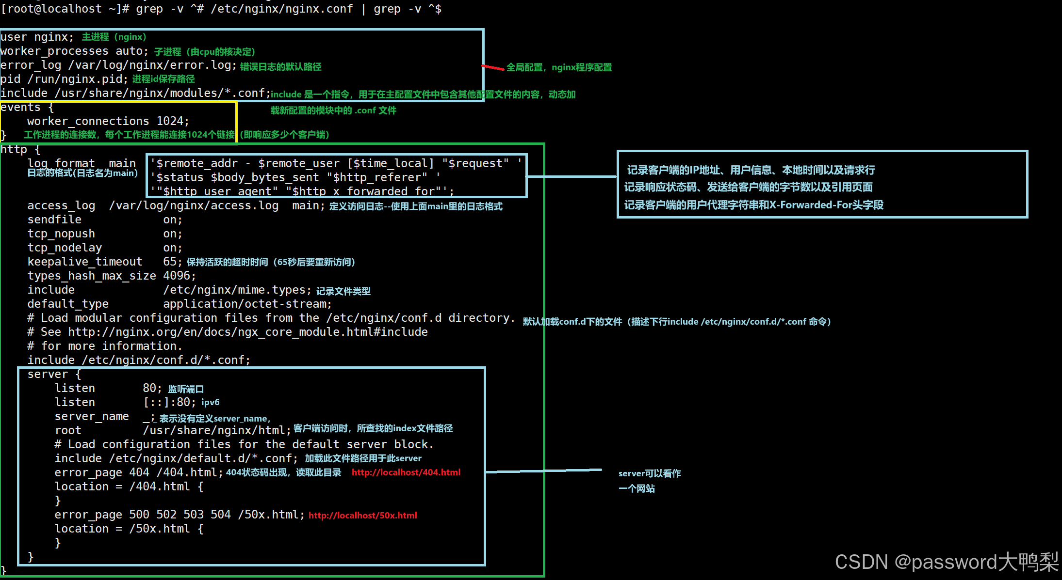
Task: Click the '$http_user_agent' log format line
Action: coord(302,191)
